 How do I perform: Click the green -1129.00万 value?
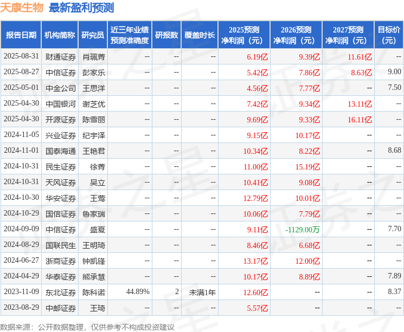303,230
